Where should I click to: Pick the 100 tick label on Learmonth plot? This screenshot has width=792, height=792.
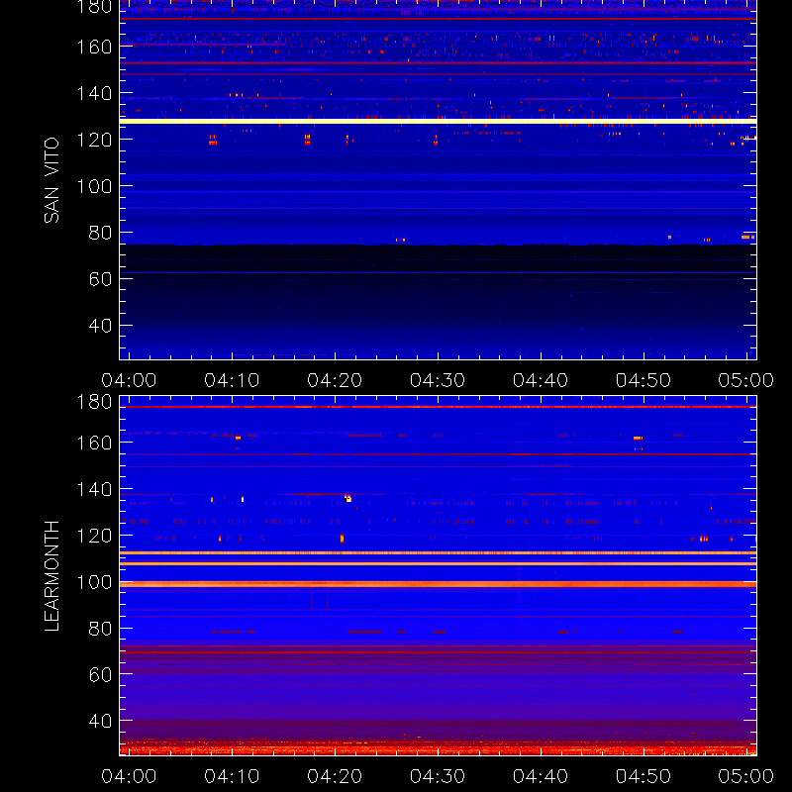(x=94, y=582)
